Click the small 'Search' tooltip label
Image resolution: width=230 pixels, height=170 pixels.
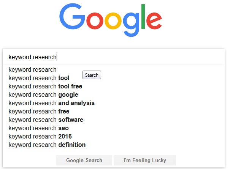click(x=92, y=75)
